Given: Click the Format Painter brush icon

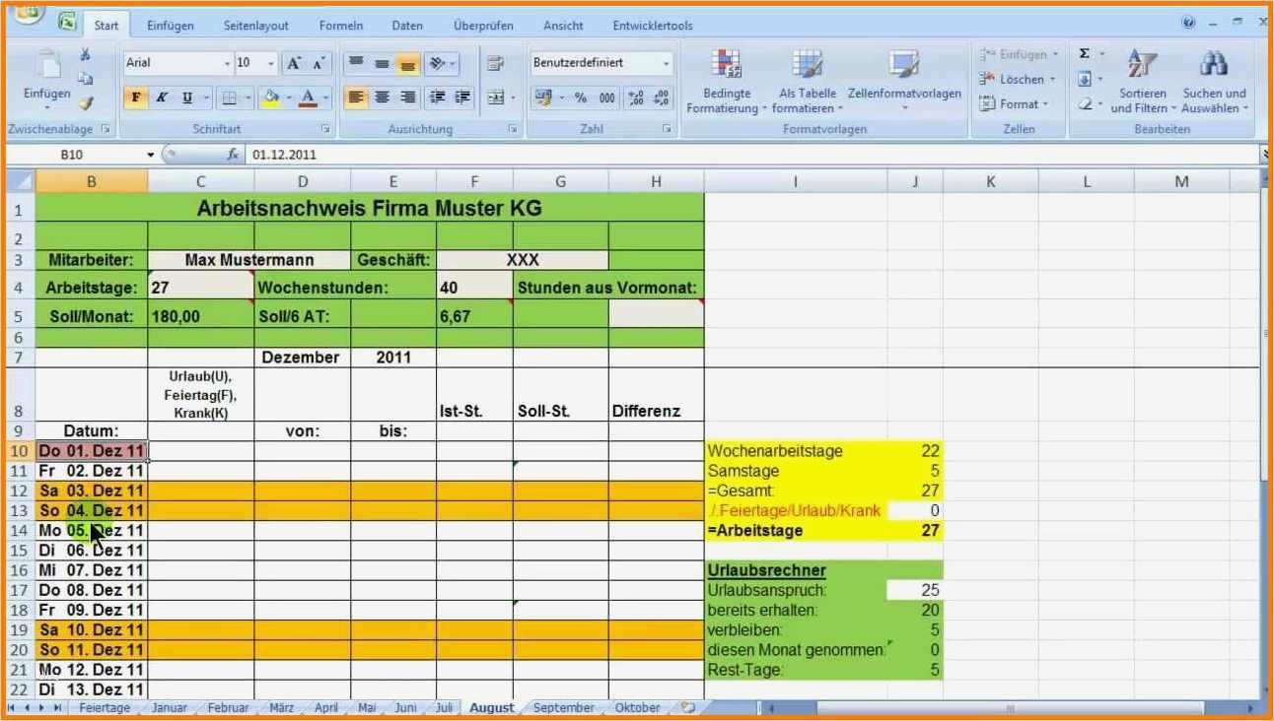Looking at the screenshot, I should pos(86,102).
